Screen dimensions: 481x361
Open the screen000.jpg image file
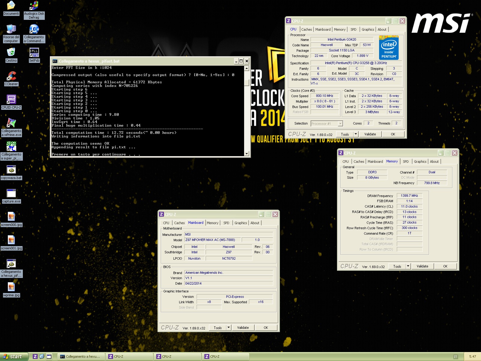coord(11,217)
